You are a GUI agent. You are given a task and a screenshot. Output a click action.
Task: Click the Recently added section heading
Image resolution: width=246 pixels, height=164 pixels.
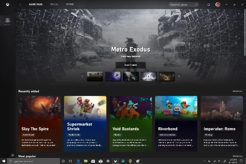29,91
